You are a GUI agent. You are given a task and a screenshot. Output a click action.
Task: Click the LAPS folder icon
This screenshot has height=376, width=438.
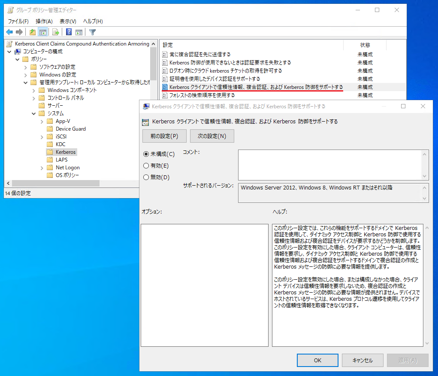click(50, 160)
